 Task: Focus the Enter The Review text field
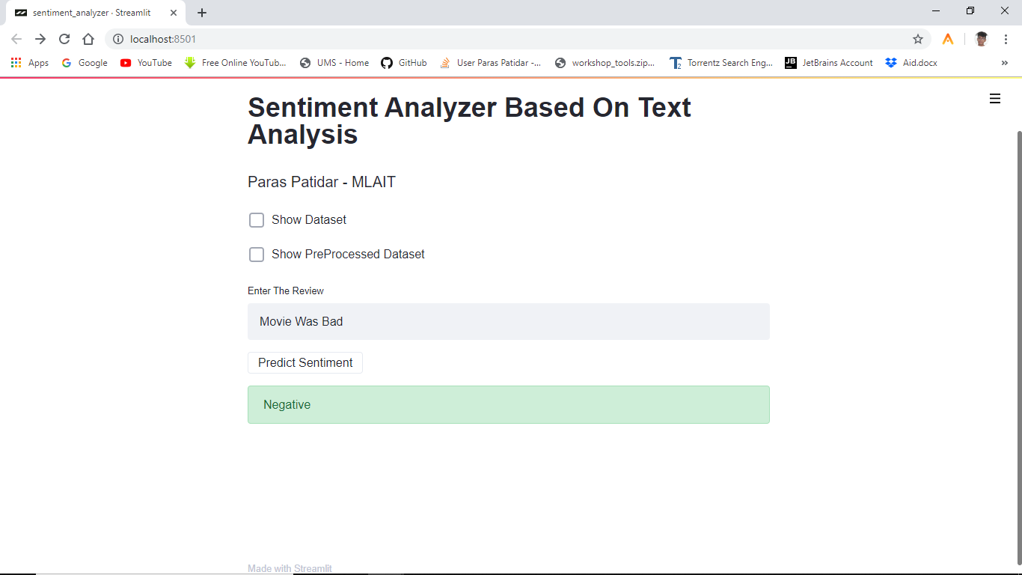pyautogui.click(x=508, y=322)
